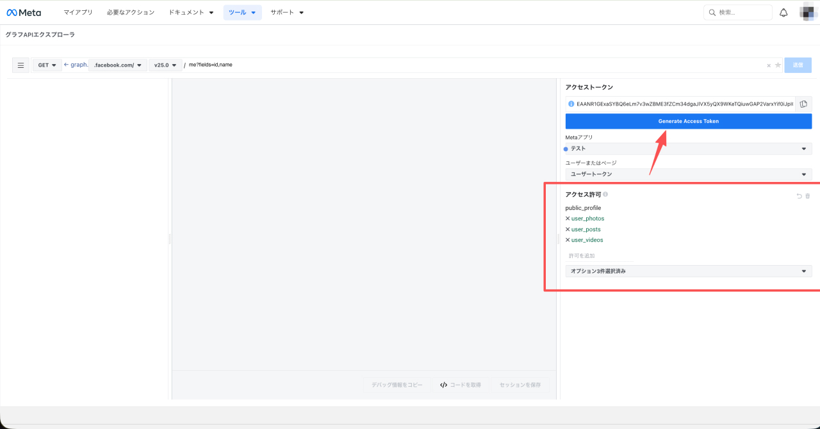820x429 pixels.
Task: Copy the access token to clipboard
Action: [x=803, y=104]
